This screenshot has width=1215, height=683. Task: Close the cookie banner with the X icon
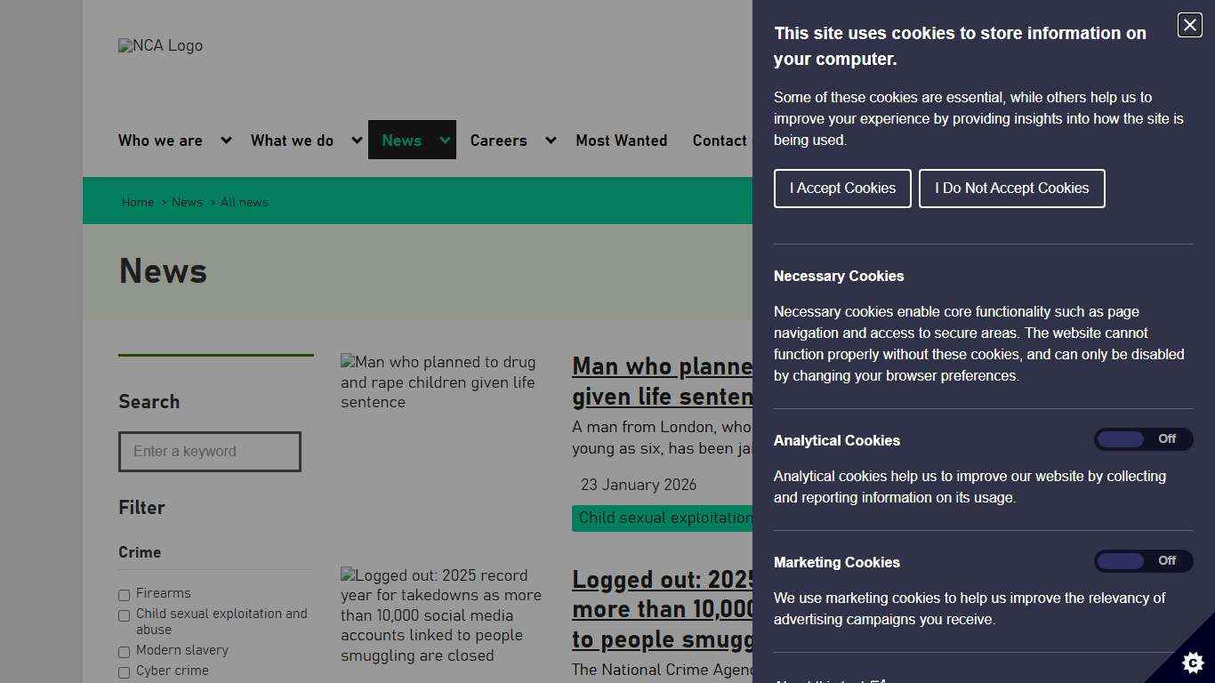click(x=1189, y=25)
